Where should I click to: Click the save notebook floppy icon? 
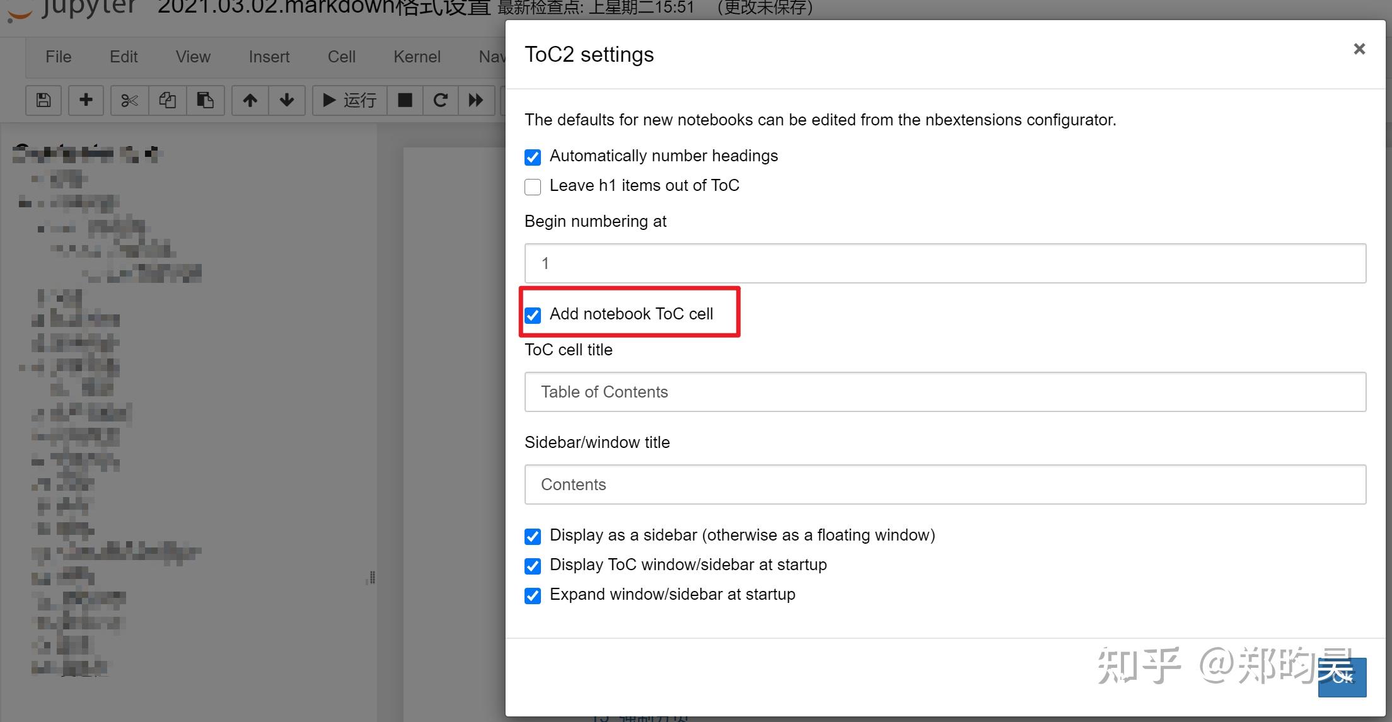coord(43,100)
